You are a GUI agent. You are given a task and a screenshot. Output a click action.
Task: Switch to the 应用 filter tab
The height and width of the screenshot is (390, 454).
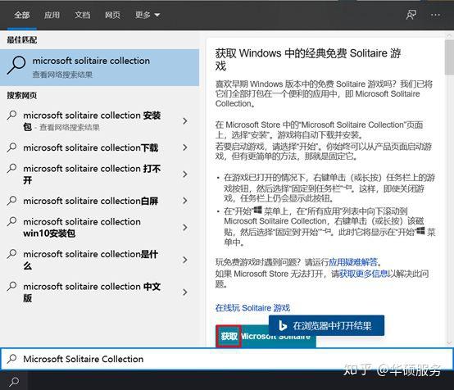pos(52,15)
